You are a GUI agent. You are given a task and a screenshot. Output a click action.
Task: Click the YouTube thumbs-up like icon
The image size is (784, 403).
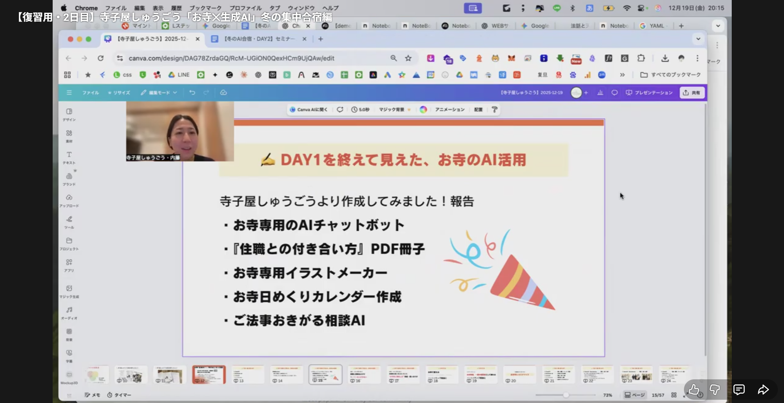(x=694, y=390)
